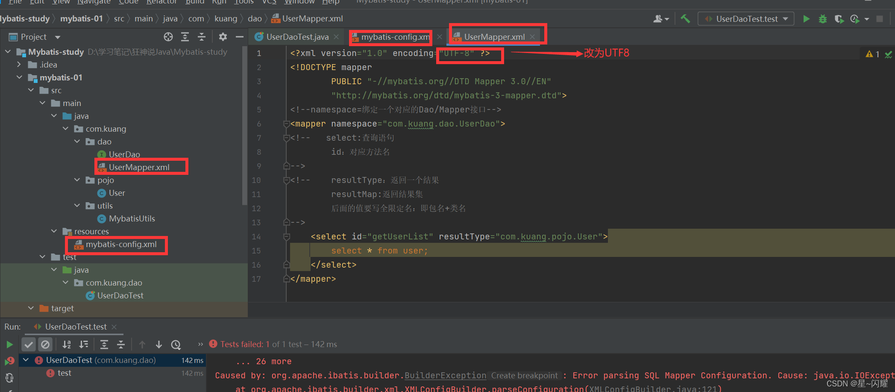Viewport: 895px width, 392px height.
Task: Go to next failed test arrow
Action: (x=159, y=345)
